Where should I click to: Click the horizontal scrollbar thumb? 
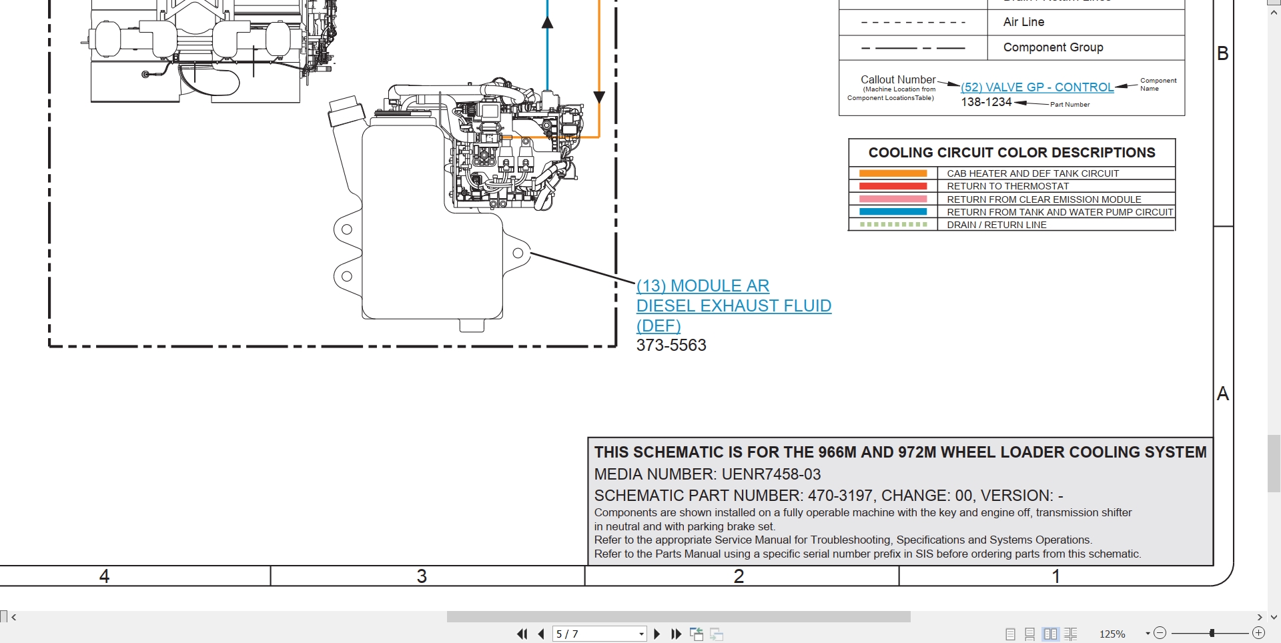coord(679,617)
